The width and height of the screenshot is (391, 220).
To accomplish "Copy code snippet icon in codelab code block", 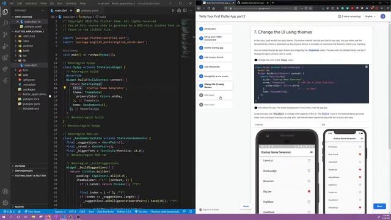I will tap(367, 67).
